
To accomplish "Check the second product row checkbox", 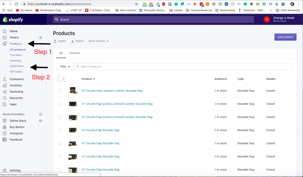I will click(60, 104).
